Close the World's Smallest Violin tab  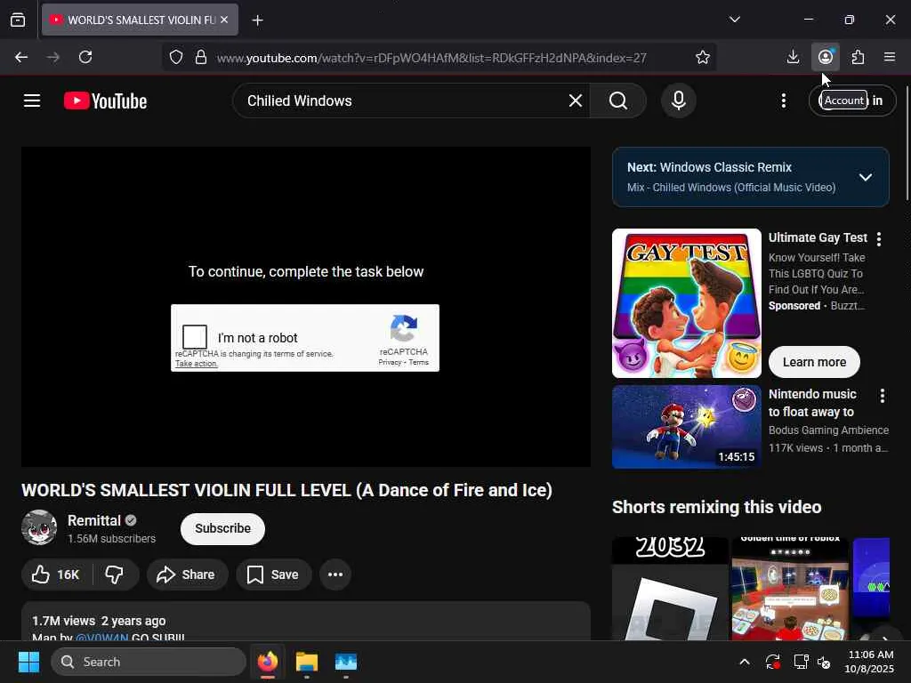coord(224,20)
